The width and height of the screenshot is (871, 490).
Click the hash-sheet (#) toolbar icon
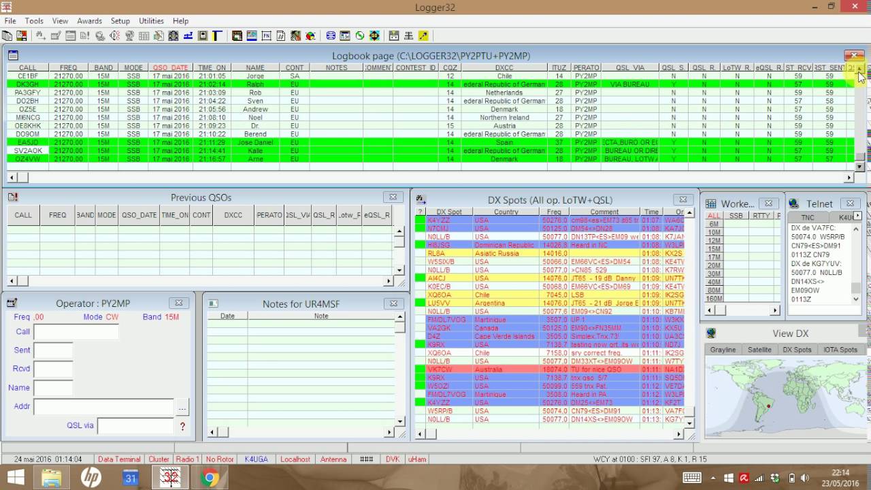(281, 35)
